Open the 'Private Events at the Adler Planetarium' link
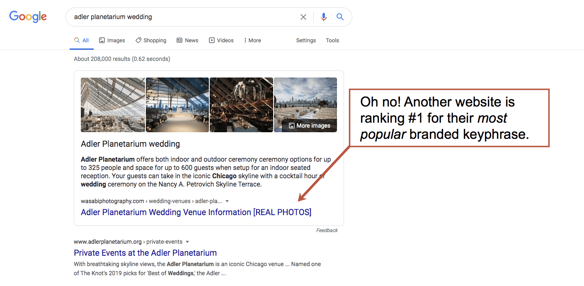 point(145,253)
